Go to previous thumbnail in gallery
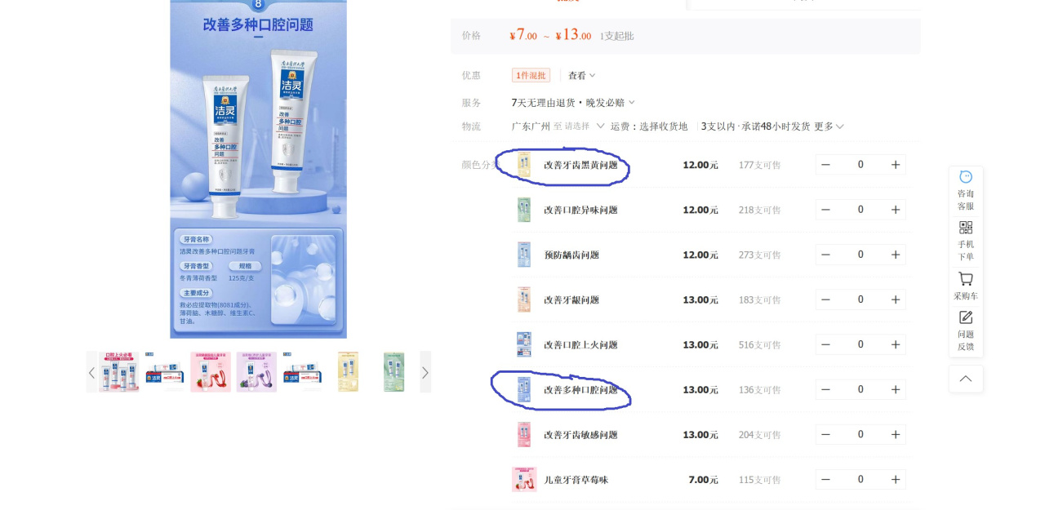Viewport: 1045px width, 510px height. click(x=91, y=373)
